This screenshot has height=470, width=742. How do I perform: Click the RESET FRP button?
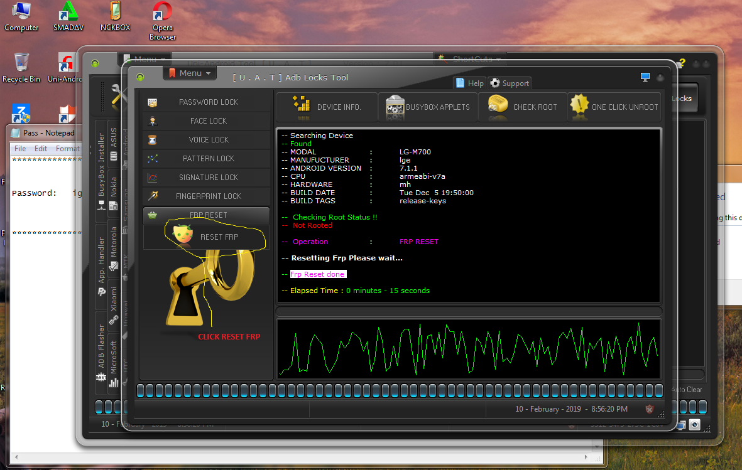(206, 237)
